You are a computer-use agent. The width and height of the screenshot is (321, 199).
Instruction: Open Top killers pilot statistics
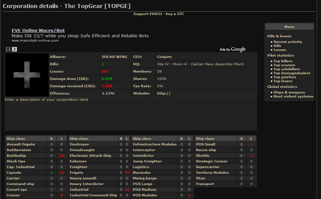[283, 61]
